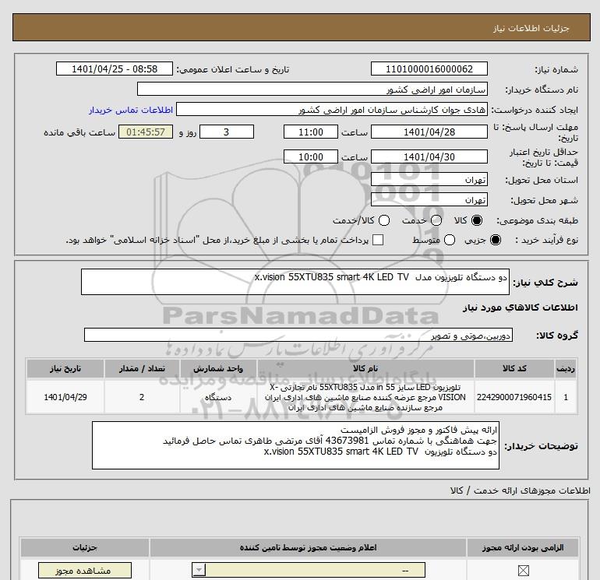Click product code 2242900071960415
Viewport: 600px width, 580px height.
[514, 397]
